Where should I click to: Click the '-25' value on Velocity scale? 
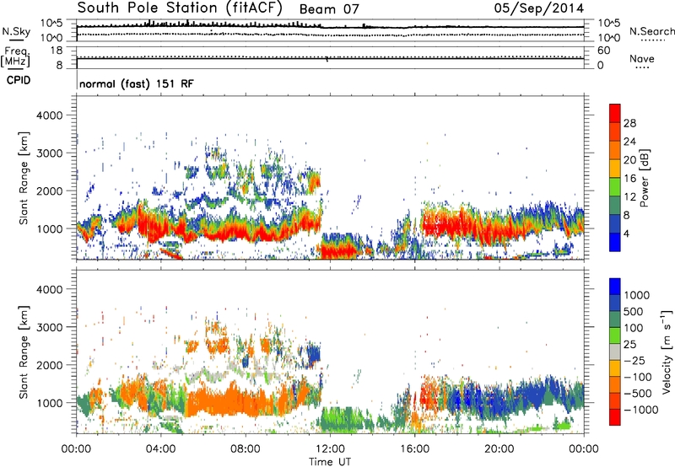(634, 360)
